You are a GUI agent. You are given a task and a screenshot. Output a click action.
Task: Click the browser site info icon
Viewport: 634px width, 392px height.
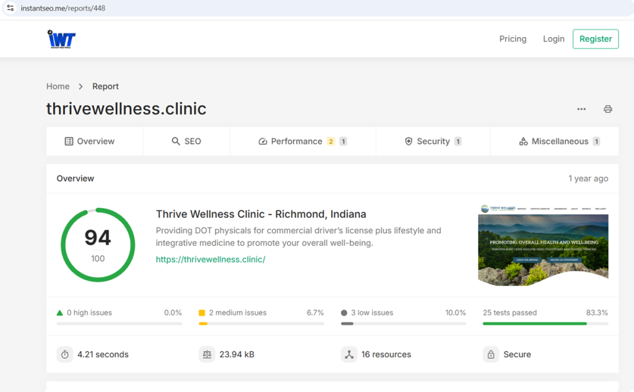pyautogui.click(x=10, y=8)
